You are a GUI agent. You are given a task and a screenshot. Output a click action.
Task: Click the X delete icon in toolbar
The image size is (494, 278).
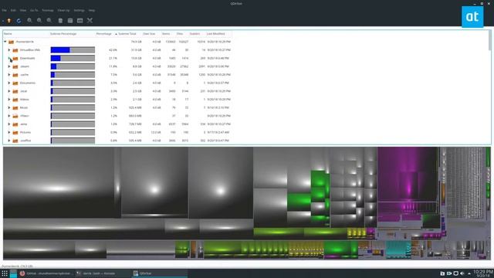tap(90, 21)
